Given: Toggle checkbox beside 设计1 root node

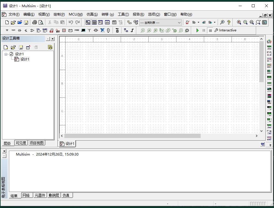Looking at the screenshot, I should [11, 54].
